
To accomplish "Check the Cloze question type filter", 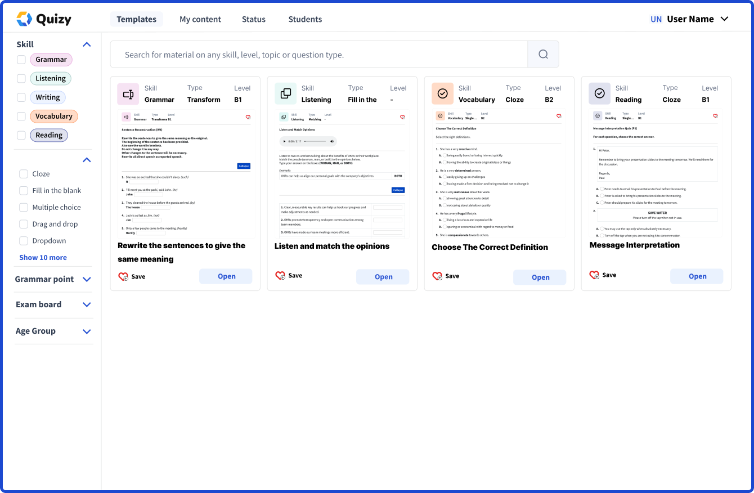I will (x=23, y=173).
